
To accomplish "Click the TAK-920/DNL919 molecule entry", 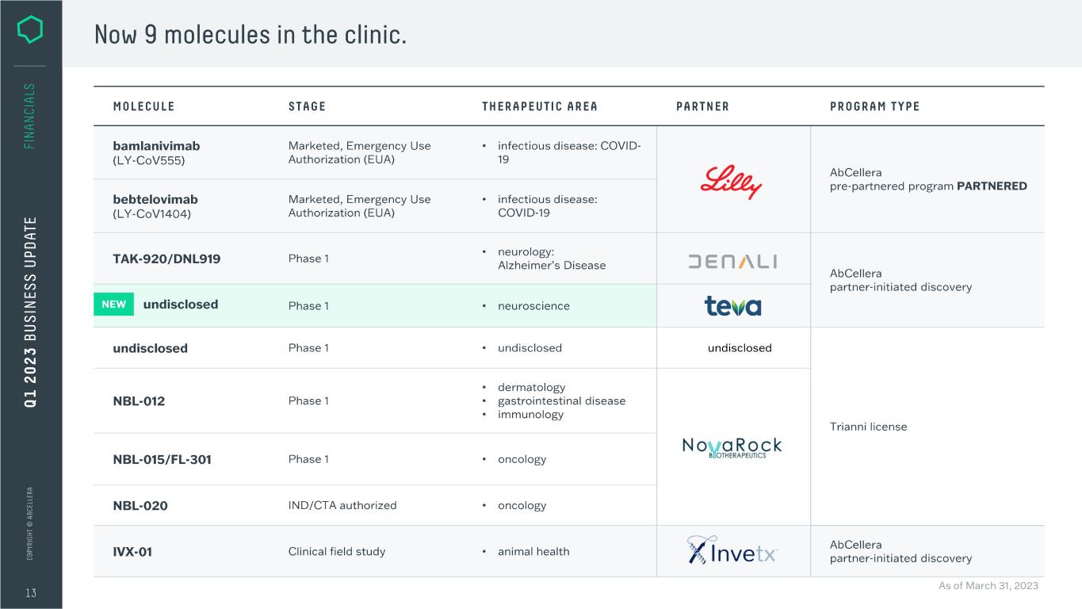I will (x=166, y=259).
